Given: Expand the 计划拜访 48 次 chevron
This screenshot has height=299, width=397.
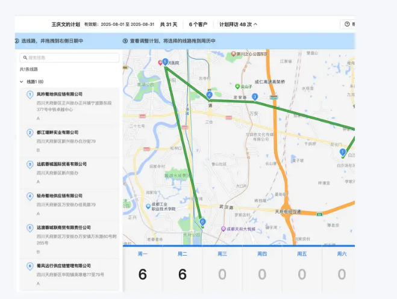Looking at the screenshot, I should pyautogui.click(x=255, y=24).
